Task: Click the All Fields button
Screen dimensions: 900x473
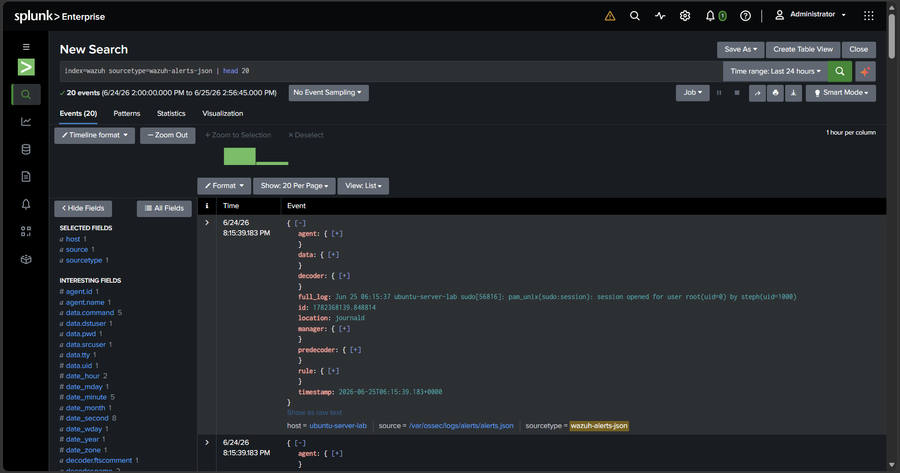Action: click(x=164, y=208)
